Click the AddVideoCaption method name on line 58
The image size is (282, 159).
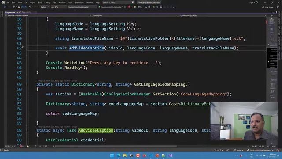[x=96, y=130]
